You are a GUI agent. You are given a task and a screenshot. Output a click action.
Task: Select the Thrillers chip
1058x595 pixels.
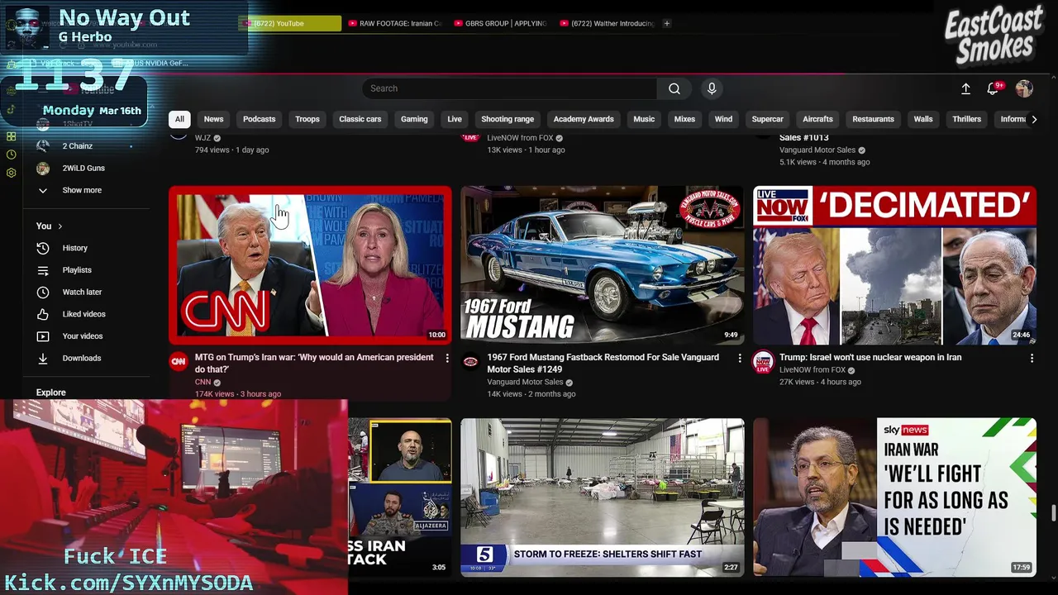pyautogui.click(x=966, y=119)
